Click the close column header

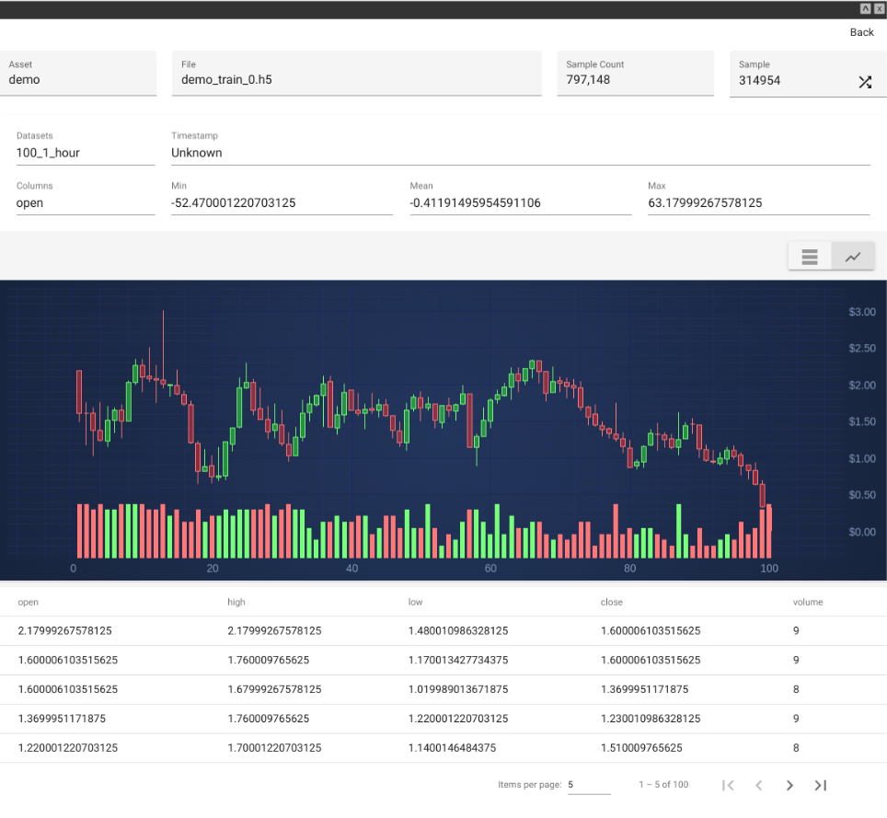pos(611,602)
